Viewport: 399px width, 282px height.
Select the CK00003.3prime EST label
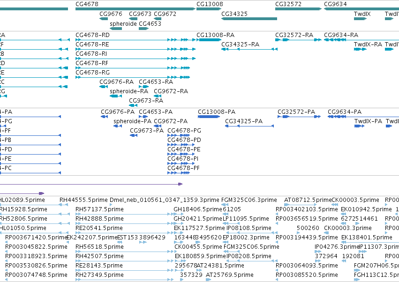[348, 228]
